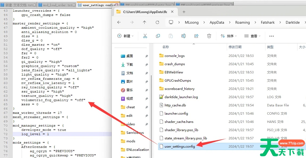Add a new File Explorer tab
The height and width of the screenshot is (158, 306).
tap(184, 12)
